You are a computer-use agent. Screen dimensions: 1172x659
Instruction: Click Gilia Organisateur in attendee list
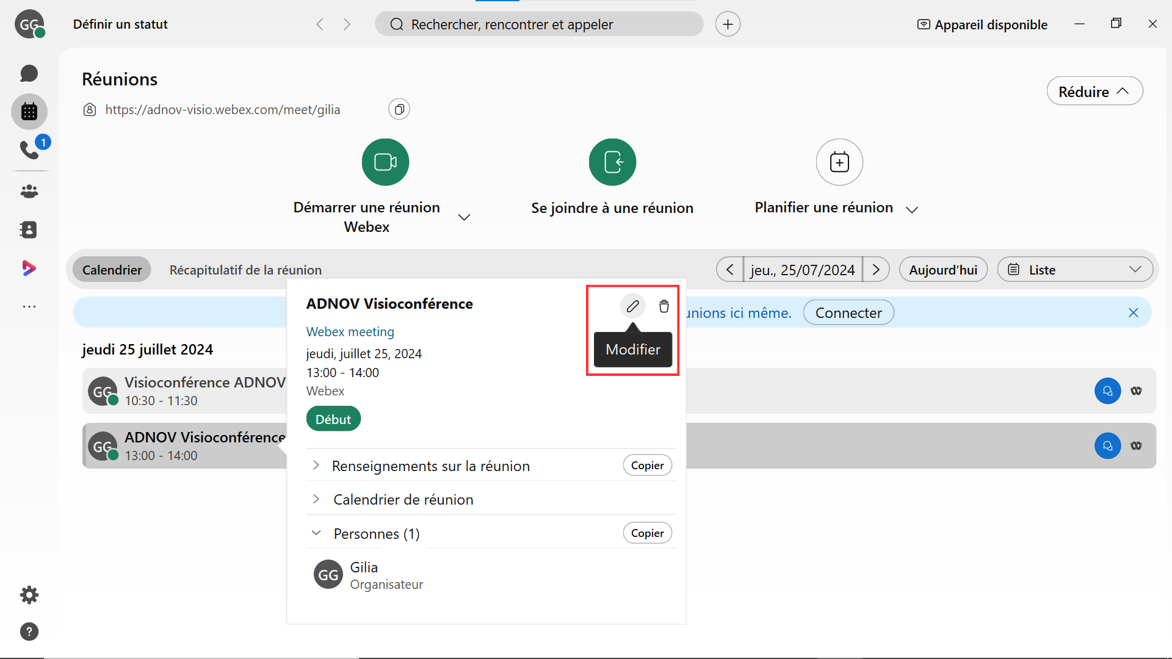[x=369, y=575]
